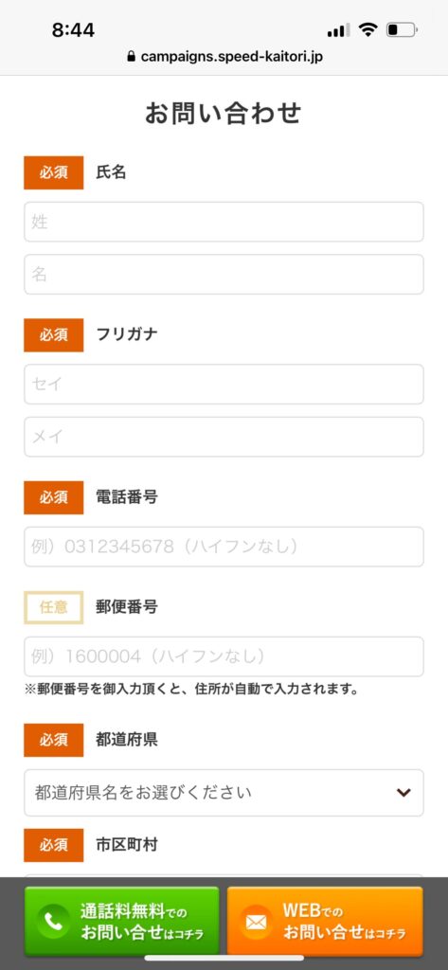The width and height of the screenshot is (448, 970).
Task: Tap the chevron arrow in prefecture selector
Action: [x=404, y=793]
